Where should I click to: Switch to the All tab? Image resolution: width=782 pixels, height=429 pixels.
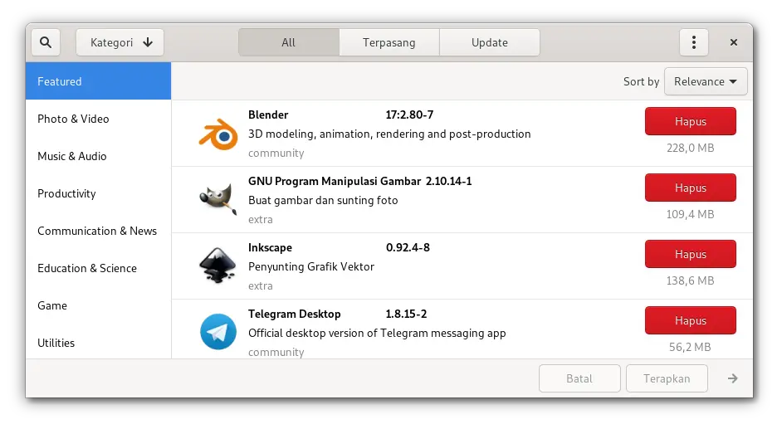click(x=289, y=42)
